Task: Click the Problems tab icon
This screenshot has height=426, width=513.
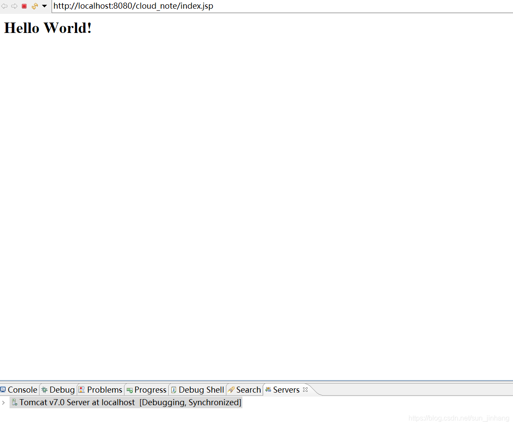Action: pos(82,390)
